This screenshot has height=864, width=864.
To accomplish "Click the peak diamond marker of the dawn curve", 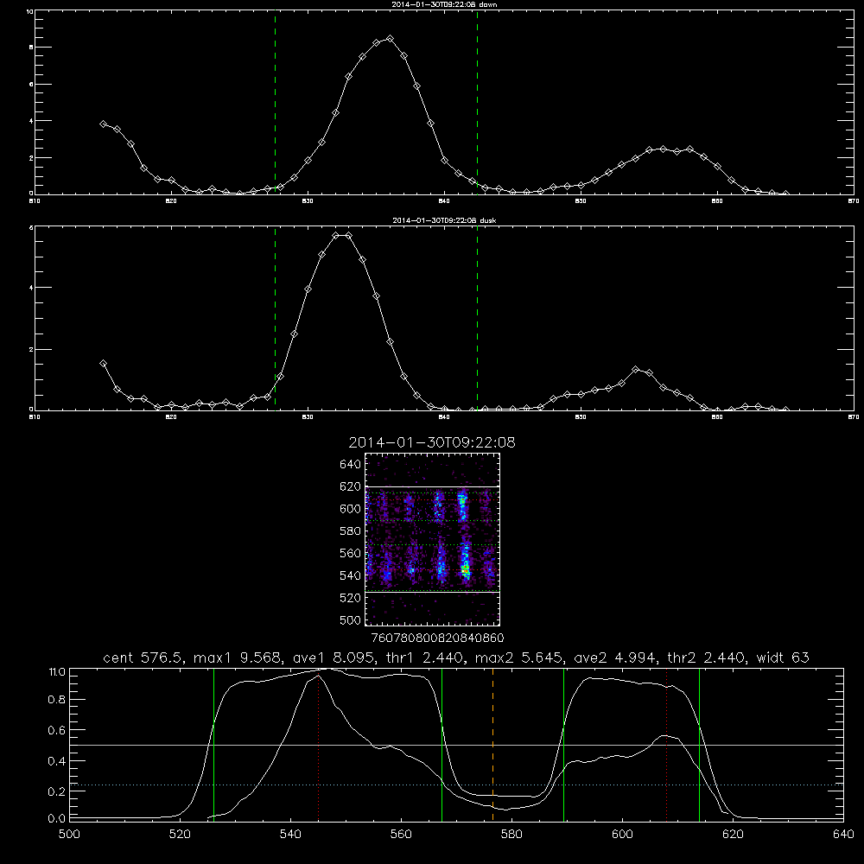I will coord(391,39).
